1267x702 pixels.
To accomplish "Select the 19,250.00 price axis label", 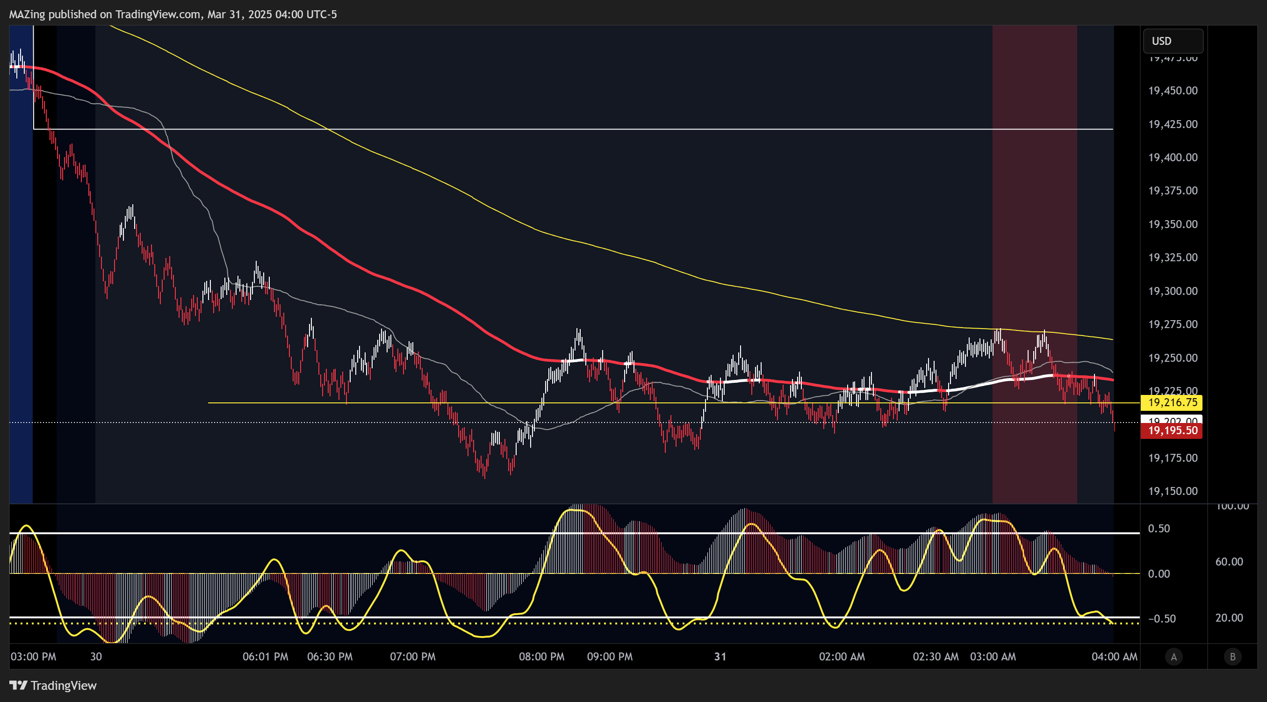I will pyautogui.click(x=1173, y=358).
